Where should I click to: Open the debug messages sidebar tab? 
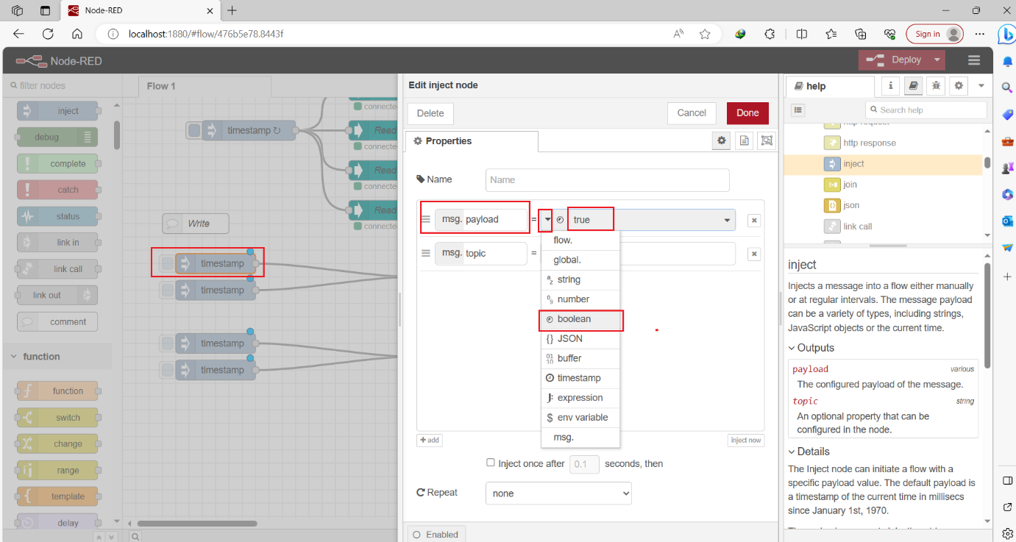[936, 86]
